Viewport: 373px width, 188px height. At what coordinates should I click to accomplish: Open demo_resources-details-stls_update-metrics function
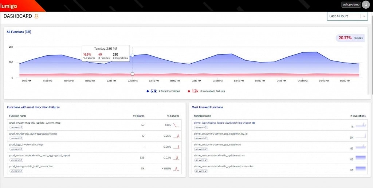(x=219, y=156)
